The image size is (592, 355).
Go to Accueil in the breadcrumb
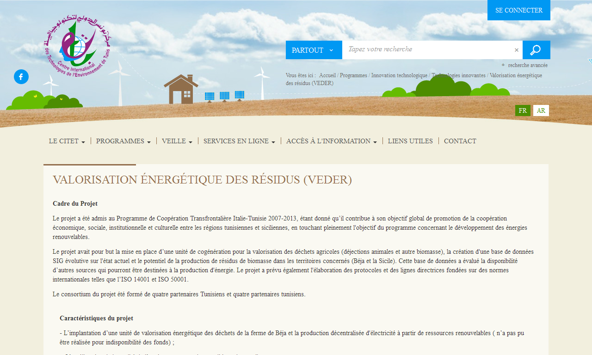327,75
